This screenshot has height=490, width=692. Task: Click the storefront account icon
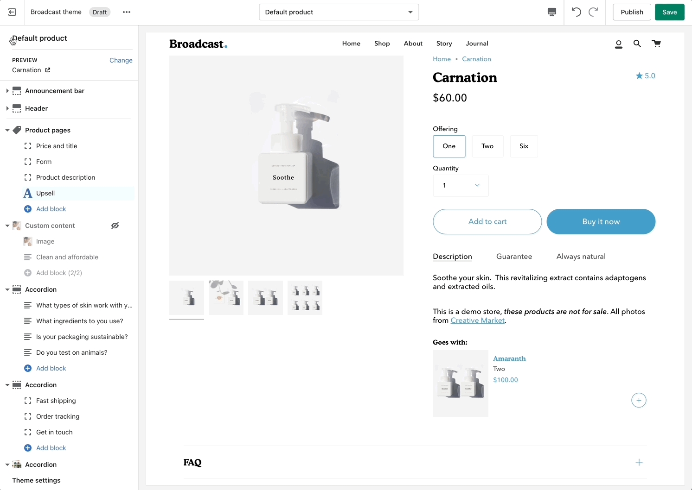[x=618, y=44]
